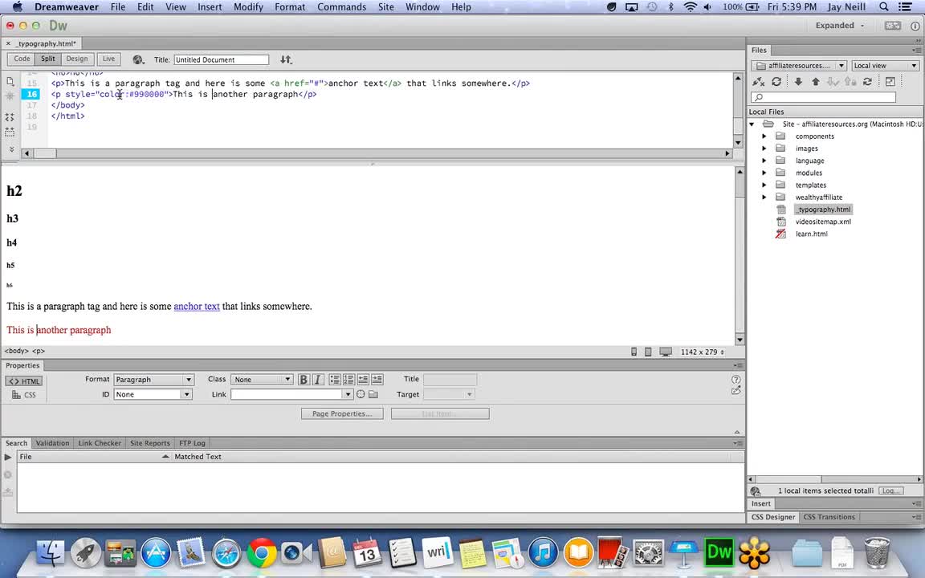
Task: Open the Format dropdown showing Paragraph
Action: tap(153, 380)
